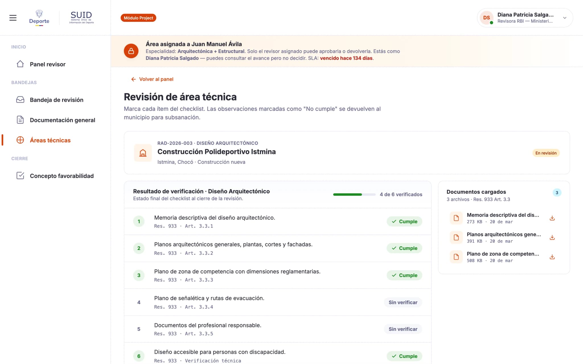The height and width of the screenshot is (364, 583).
Task: Click the orange lock icon in banner
Action: pos(131,51)
